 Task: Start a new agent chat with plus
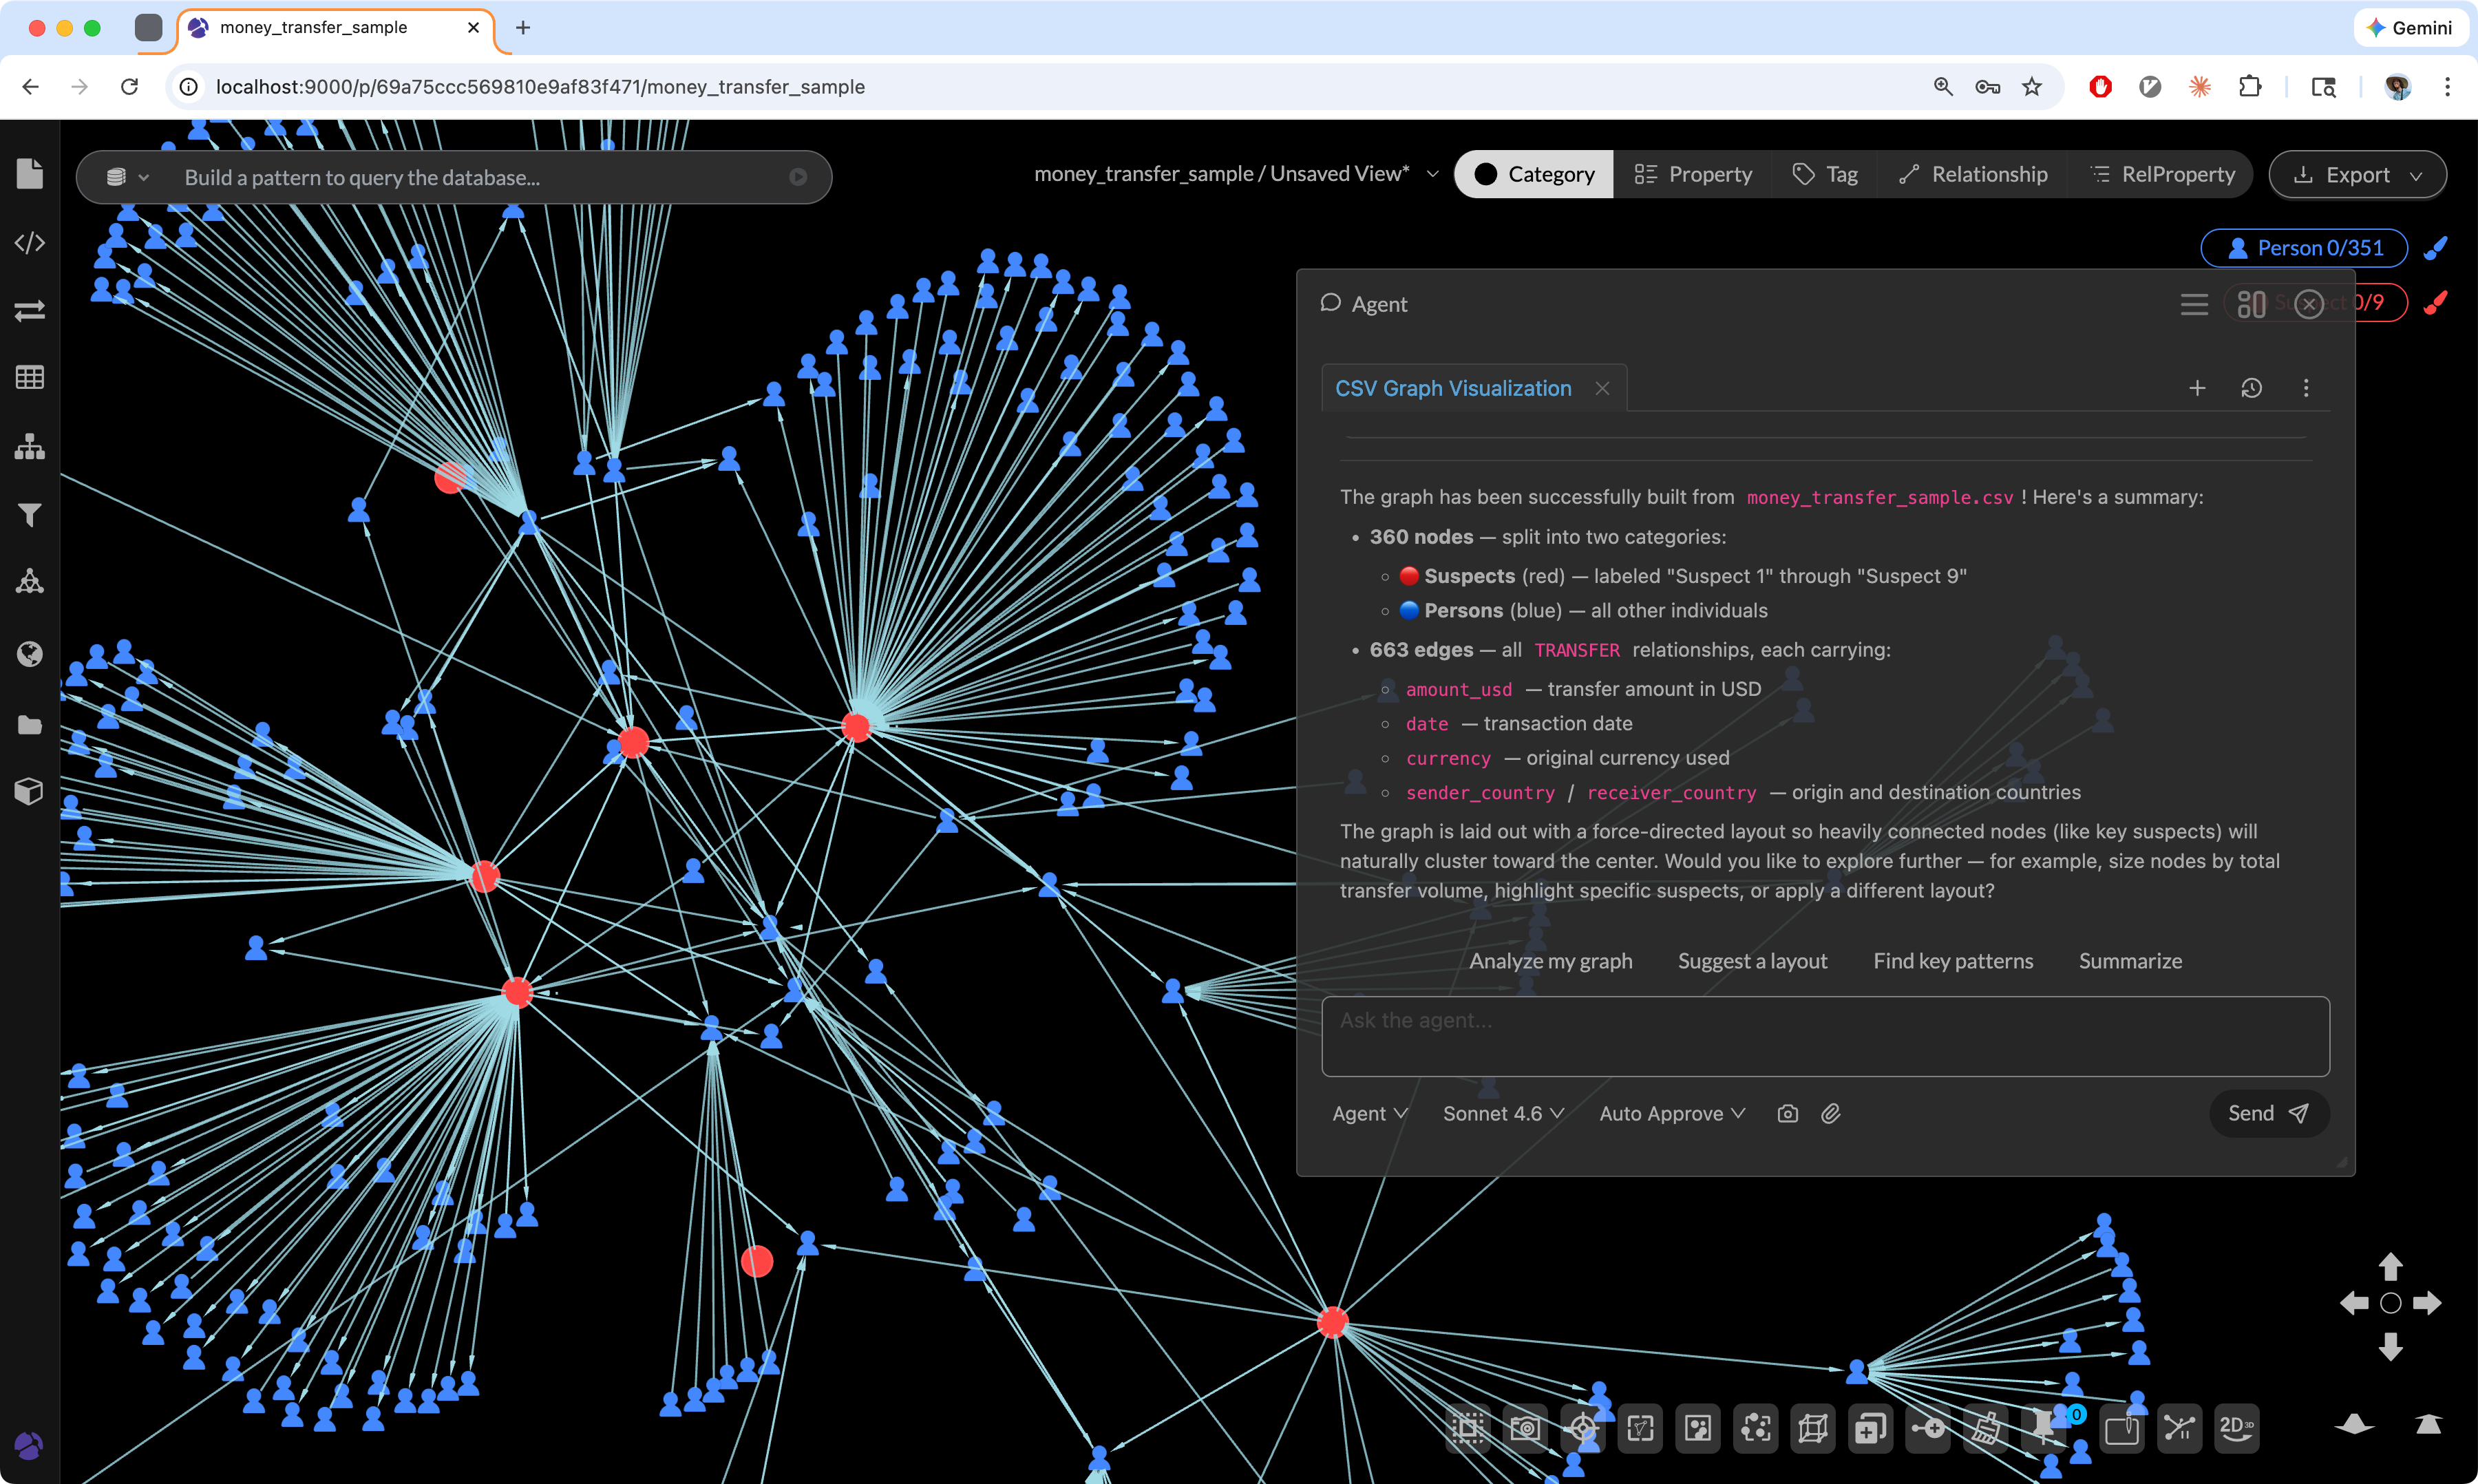click(2197, 388)
